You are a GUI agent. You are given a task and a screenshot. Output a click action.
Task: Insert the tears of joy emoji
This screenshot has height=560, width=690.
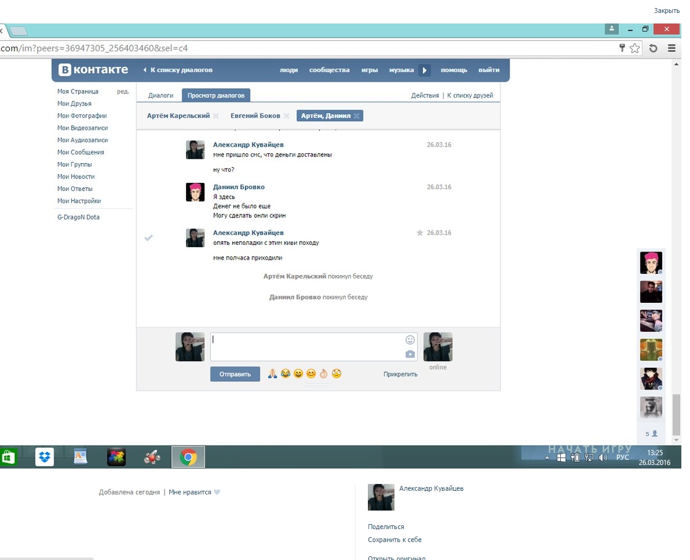[285, 373]
